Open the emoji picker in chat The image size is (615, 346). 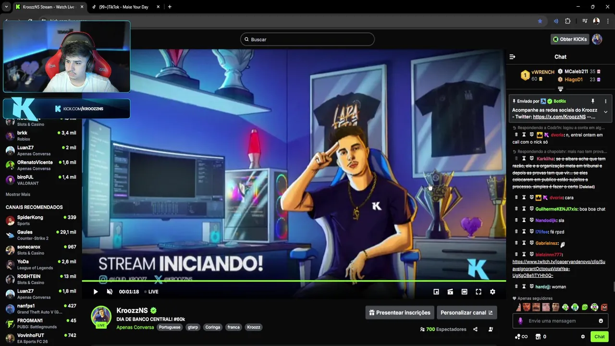tap(601, 321)
